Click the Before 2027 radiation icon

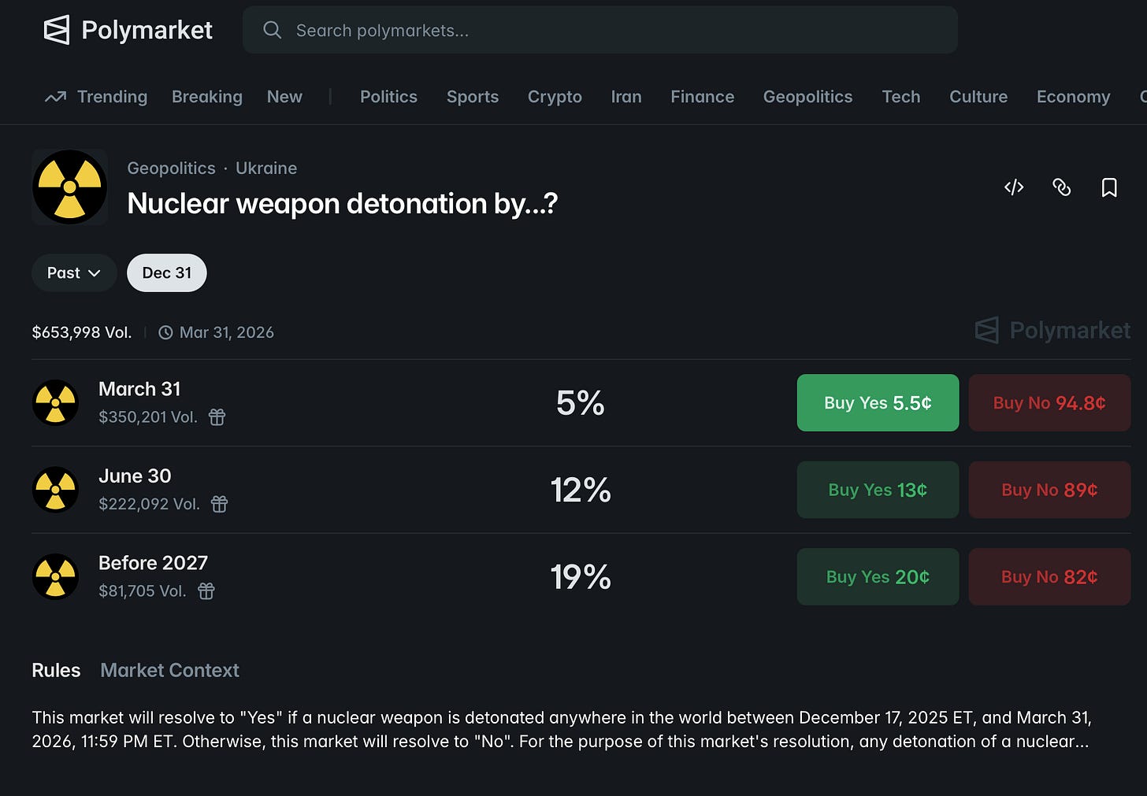click(55, 576)
